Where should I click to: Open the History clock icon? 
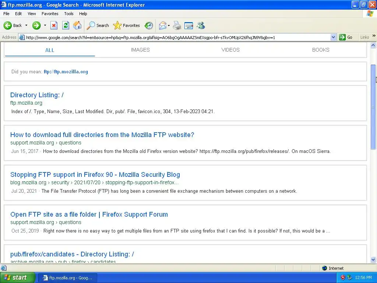point(149,25)
